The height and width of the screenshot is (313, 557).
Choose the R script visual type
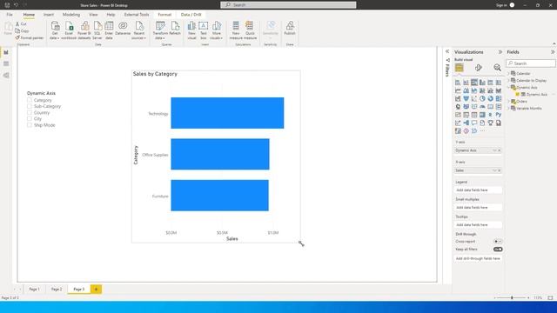[x=490, y=115]
